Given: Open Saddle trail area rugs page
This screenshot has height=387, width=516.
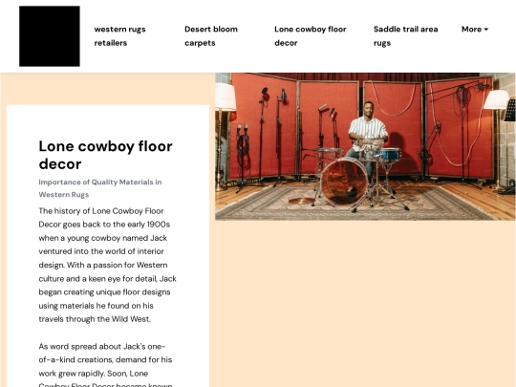Looking at the screenshot, I should 405,36.
